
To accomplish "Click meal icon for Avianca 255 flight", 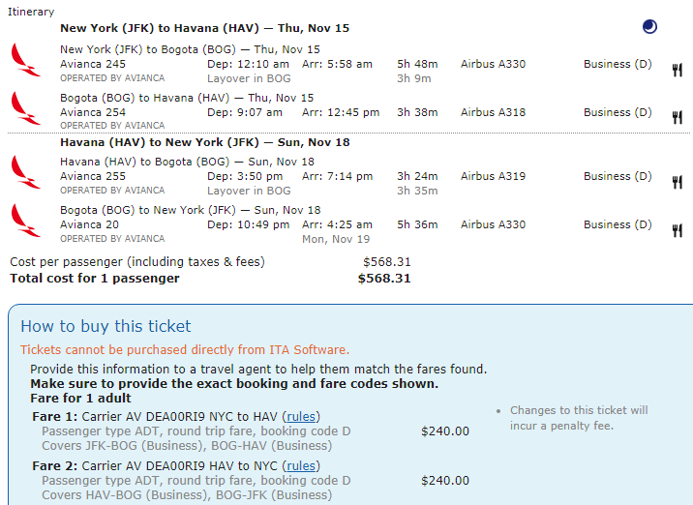I will (x=678, y=182).
